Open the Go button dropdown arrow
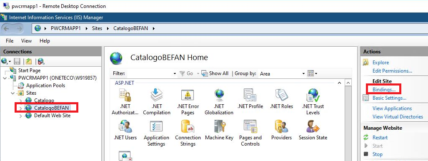 click(x=198, y=73)
